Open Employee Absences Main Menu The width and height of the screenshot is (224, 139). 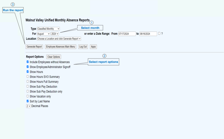coord(60,47)
